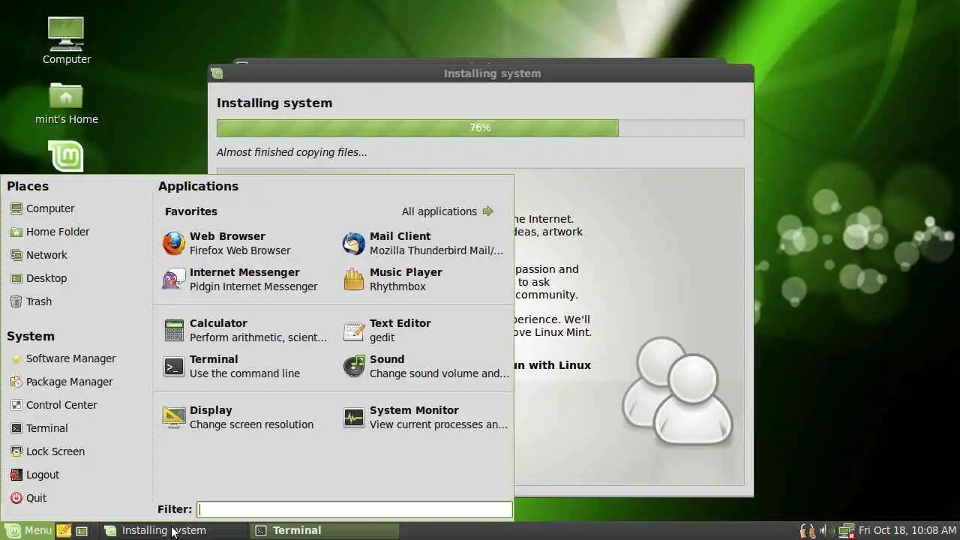Open the Computer desktop icon
Image resolution: width=960 pixels, height=540 pixels.
click(x=66, y=33)
